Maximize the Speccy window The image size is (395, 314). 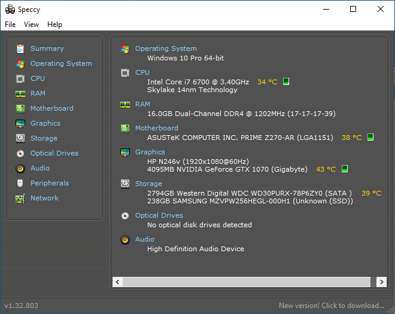click(353, 10)
